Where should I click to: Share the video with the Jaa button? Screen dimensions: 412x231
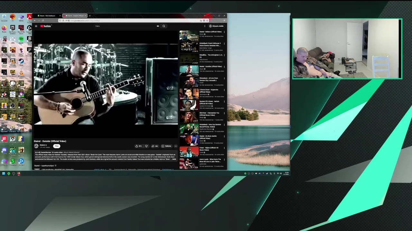pos(155,146)
